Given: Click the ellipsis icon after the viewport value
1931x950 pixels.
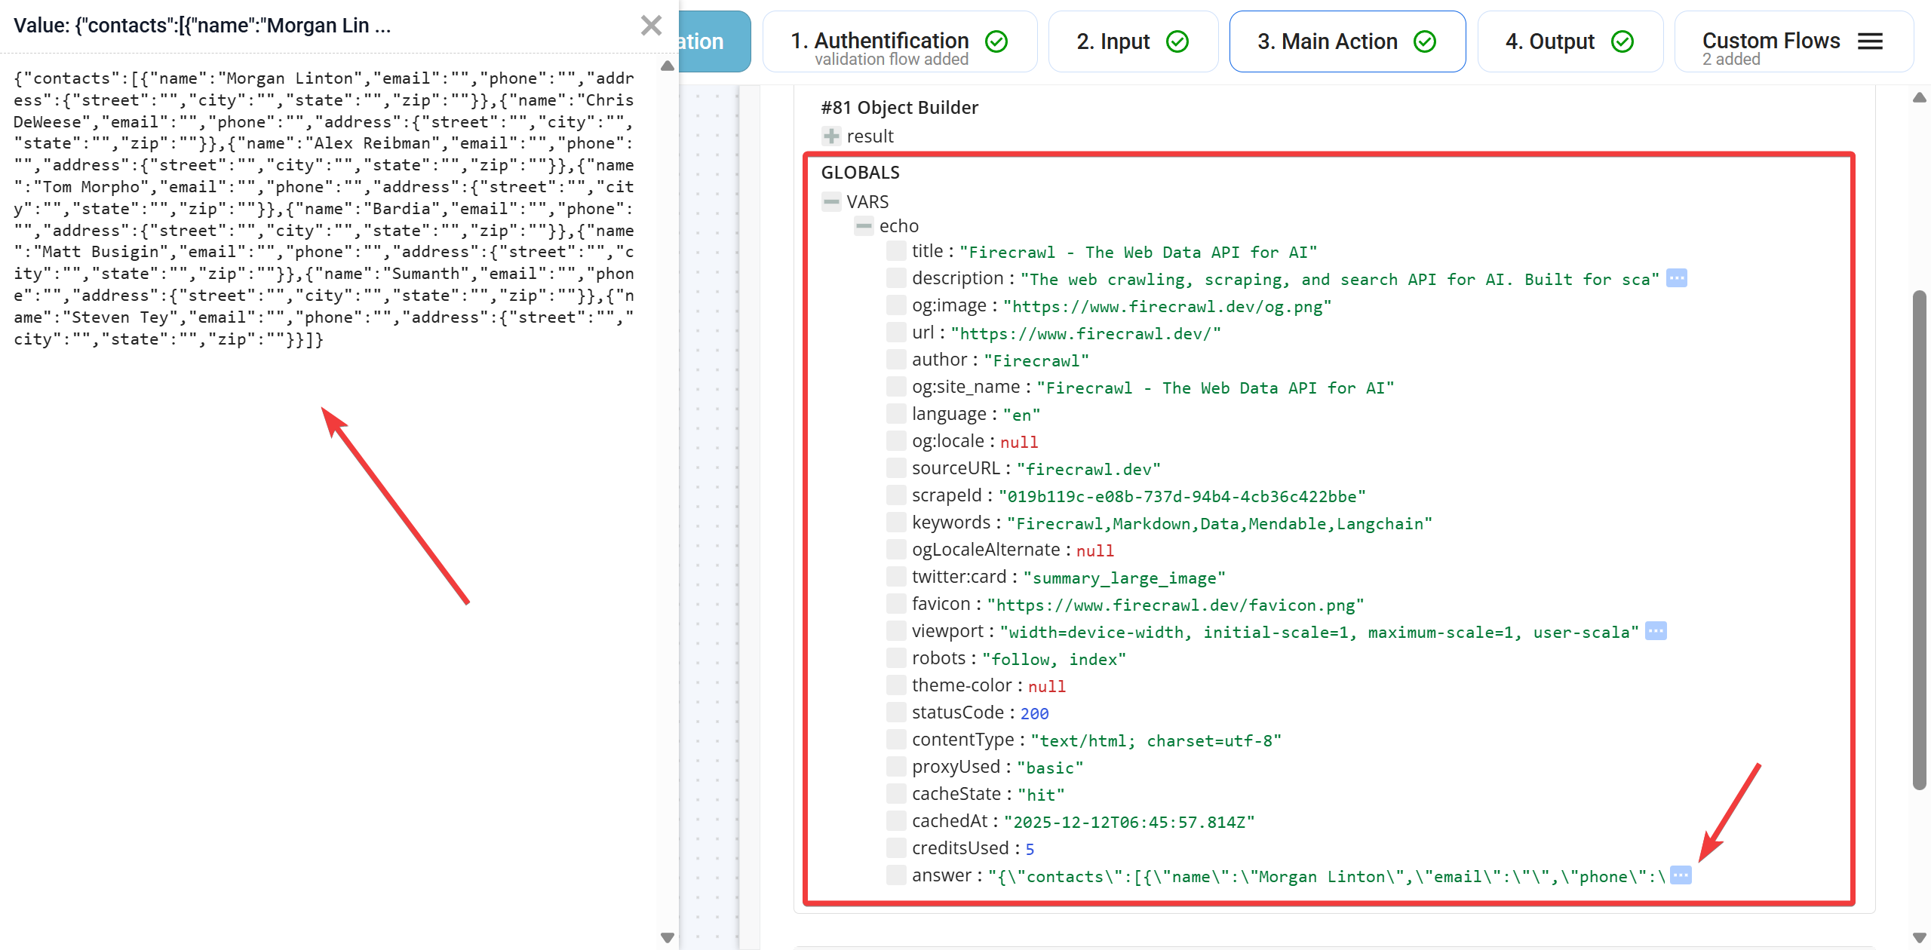Looking at the screenshot, I should pos(1656,632).
